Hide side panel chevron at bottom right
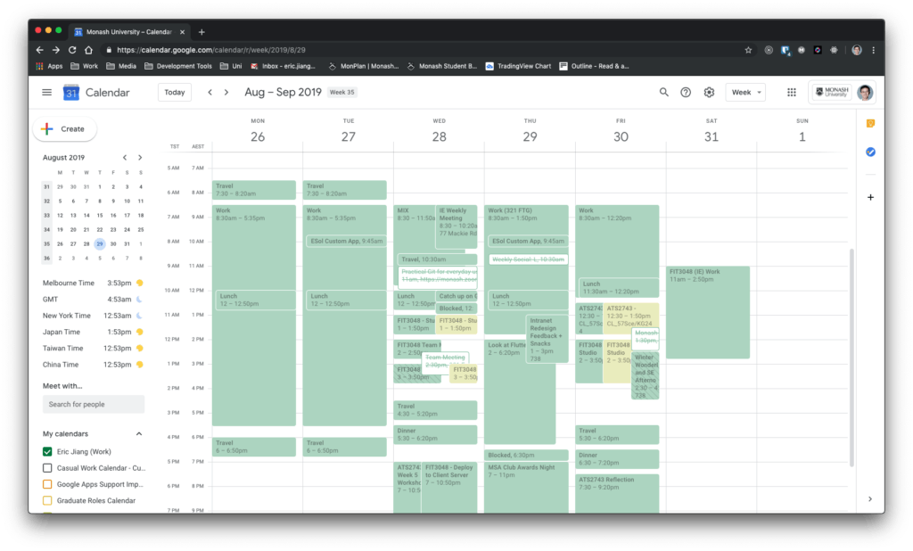The height and width of the screenshot is (551, 913). pos(870,499)
